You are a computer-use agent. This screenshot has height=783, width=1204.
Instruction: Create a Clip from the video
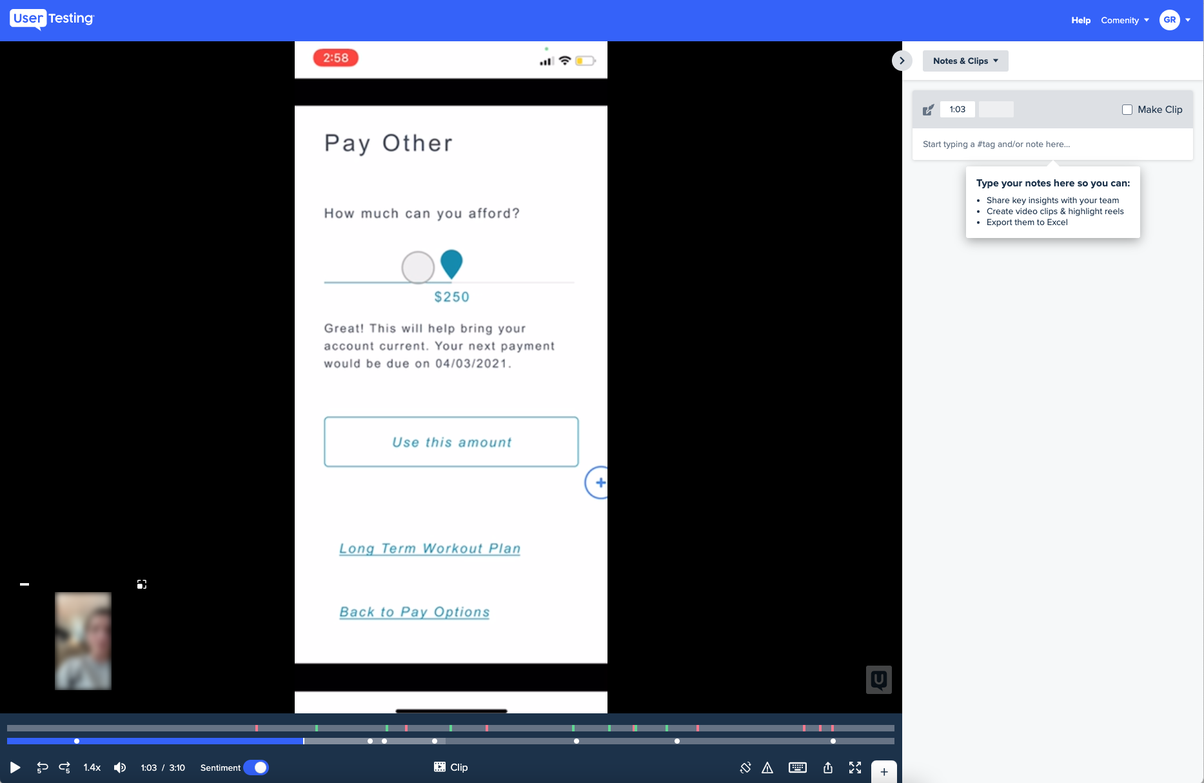[x=449, y=768]
